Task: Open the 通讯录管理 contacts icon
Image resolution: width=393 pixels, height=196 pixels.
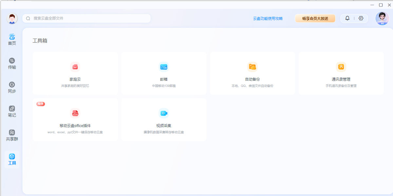Action: pyautogui.click(x=341, y=67)
